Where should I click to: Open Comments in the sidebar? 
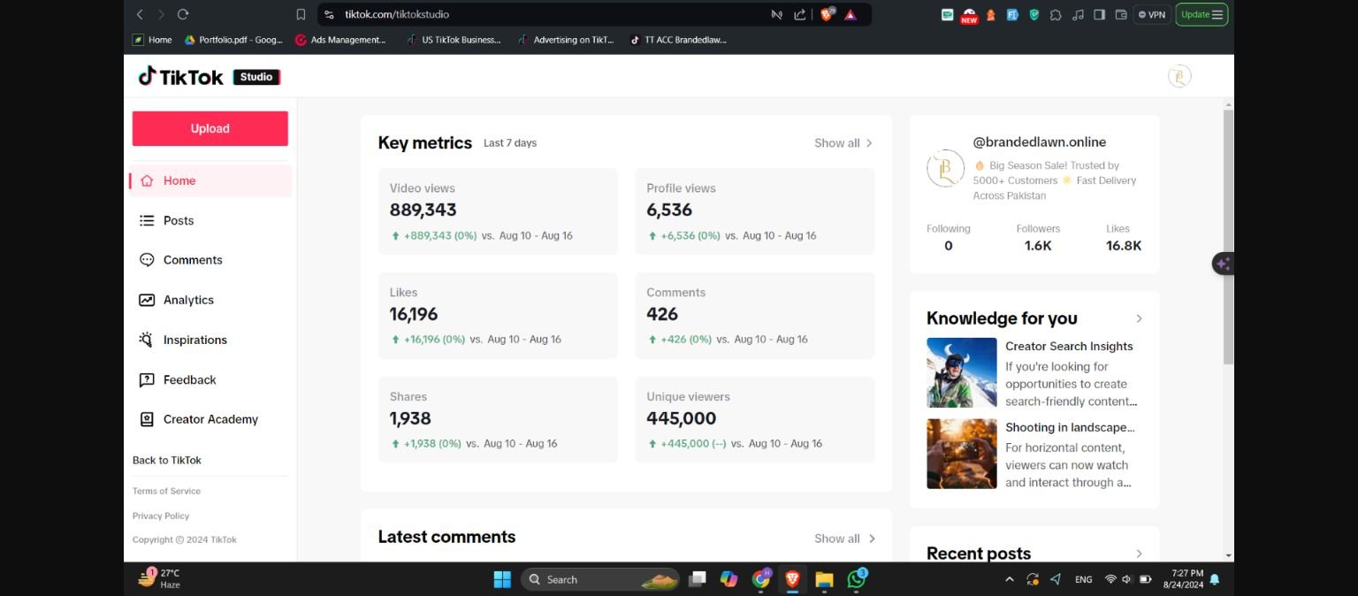point(210,260)
